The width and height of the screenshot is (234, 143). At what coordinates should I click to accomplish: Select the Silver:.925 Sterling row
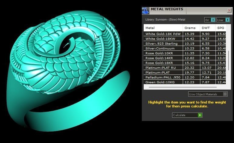[x=185, y=43]
